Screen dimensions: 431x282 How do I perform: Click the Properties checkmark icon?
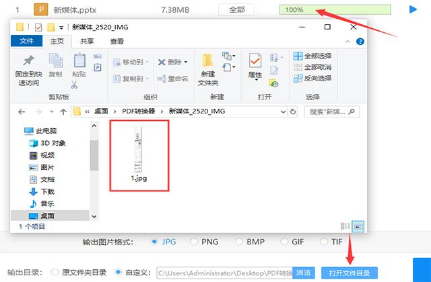point(255,60)
